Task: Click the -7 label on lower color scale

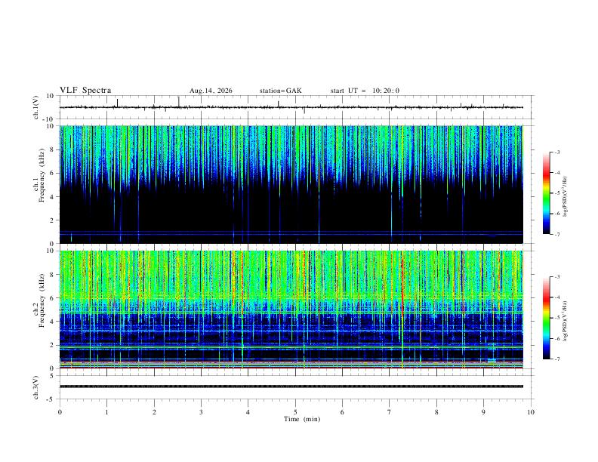Action: (x=556, y=359)
